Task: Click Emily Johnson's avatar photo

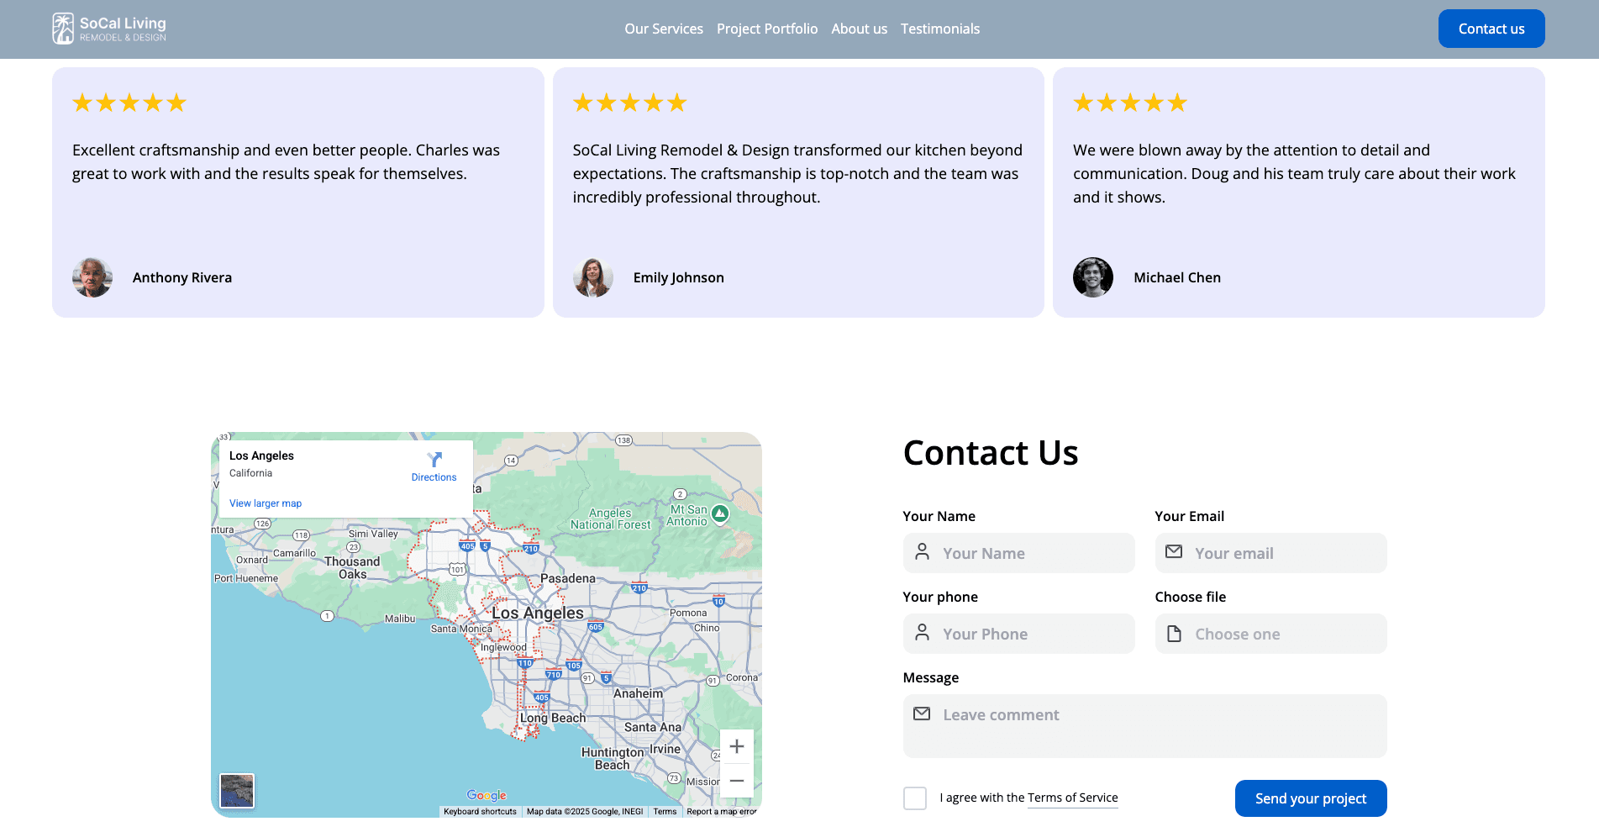Action: coord(593,277)
